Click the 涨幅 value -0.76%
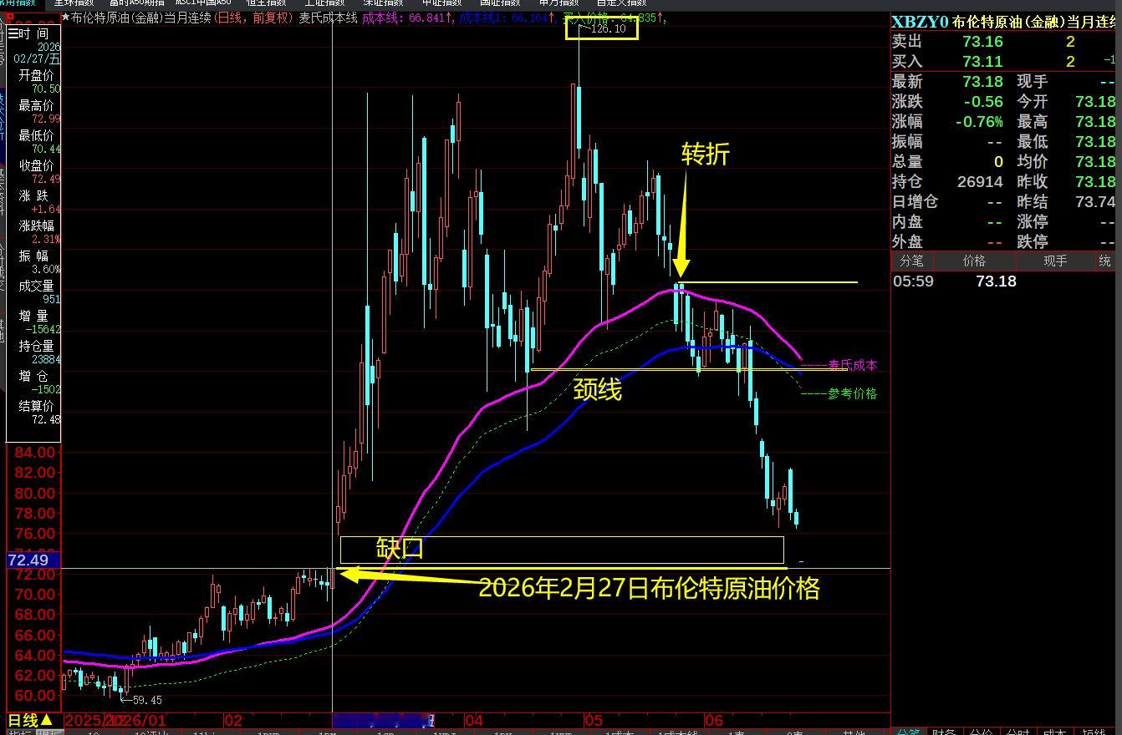1122x735 pixels. [979, 122]
